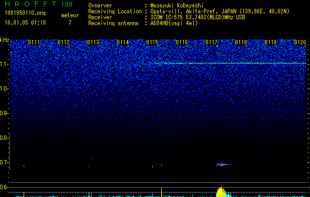Click the 0112 time marker
Viewport: 310px width, 197px height.
[x=64, y=42]
